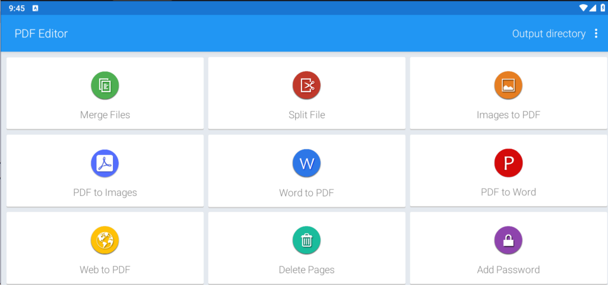The height and width of the screenshot is (285, 608).
Task: Tap the 9:45 clock in status bar
Action: pyautogui.click(x=17, y=8)
